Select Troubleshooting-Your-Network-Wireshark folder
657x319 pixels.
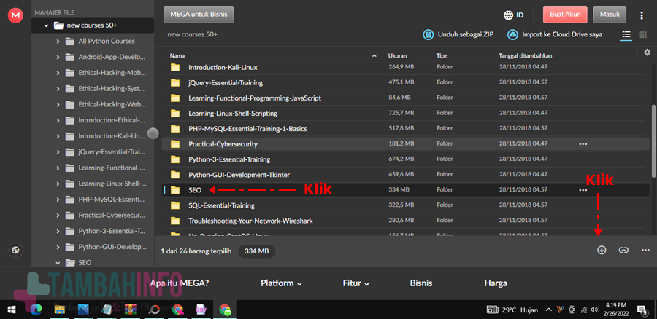405,221
